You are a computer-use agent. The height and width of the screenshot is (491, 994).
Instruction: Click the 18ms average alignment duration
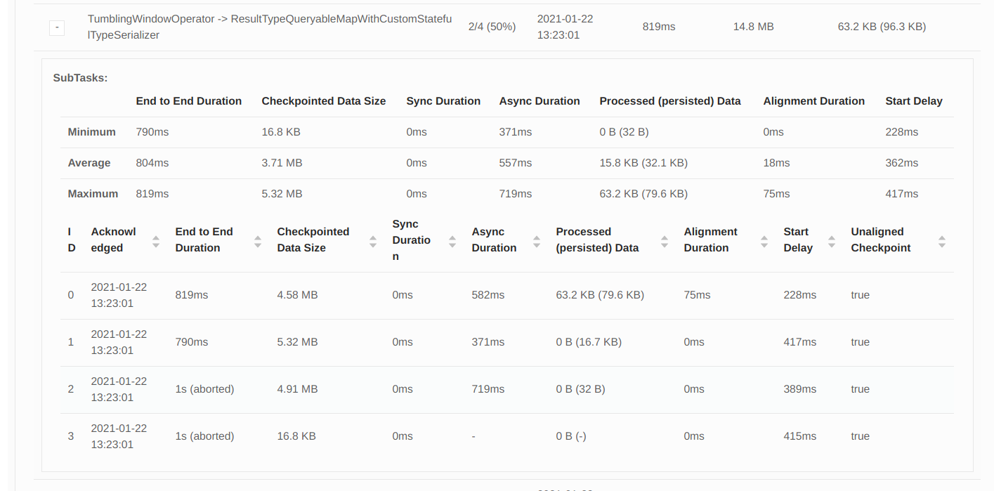click(776, 163)
